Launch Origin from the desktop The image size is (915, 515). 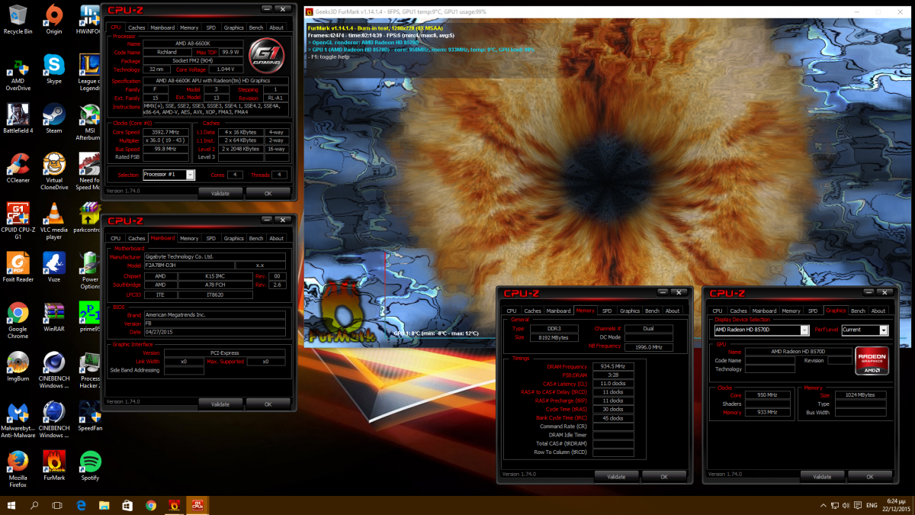coord(53,19)
